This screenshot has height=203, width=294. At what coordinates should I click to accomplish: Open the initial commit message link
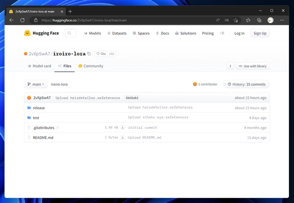pos(142,128)
